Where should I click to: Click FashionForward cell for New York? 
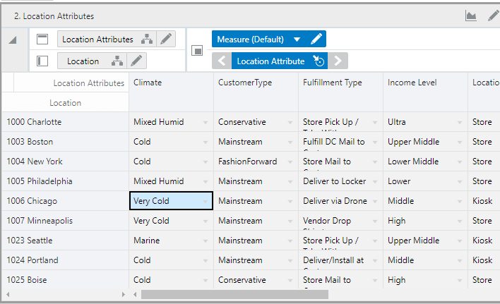[256, 162]
